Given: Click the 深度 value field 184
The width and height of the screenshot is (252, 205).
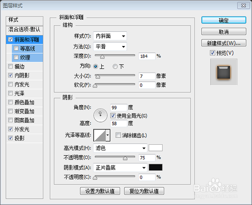Looking at the screenshot, I should coord(147,56).
